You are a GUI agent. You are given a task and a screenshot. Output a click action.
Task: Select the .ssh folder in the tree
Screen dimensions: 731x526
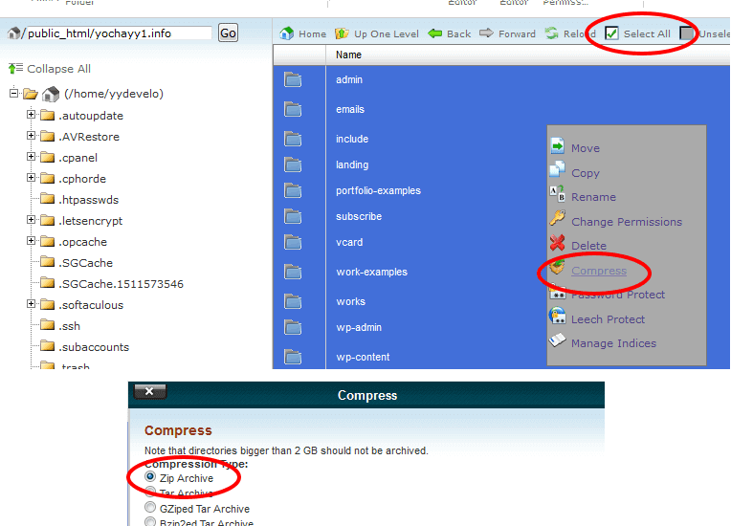point(70,326)
